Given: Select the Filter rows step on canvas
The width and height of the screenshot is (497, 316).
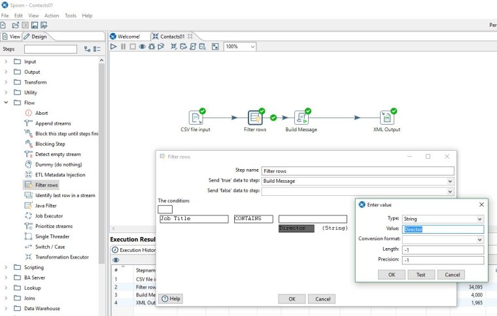Looking at the screenshot, I should 255,118.
